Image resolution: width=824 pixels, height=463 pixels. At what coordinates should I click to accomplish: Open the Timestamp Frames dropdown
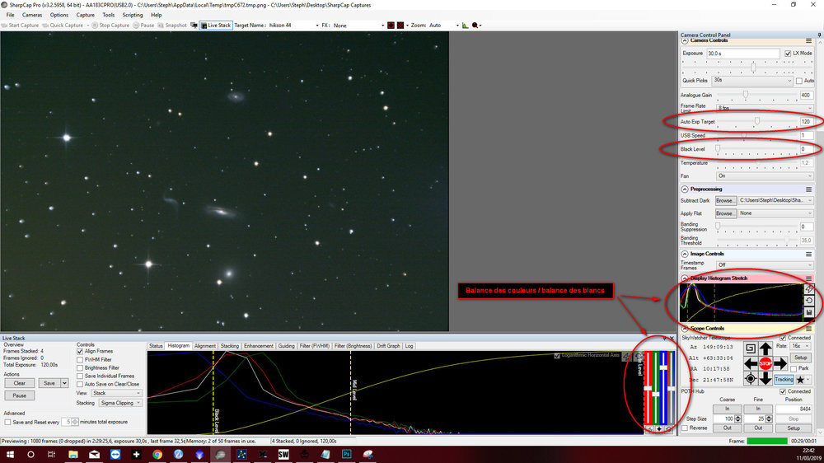click(765, 265)
